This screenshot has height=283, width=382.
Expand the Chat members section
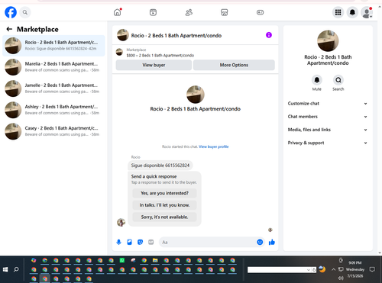pos(328,117)
